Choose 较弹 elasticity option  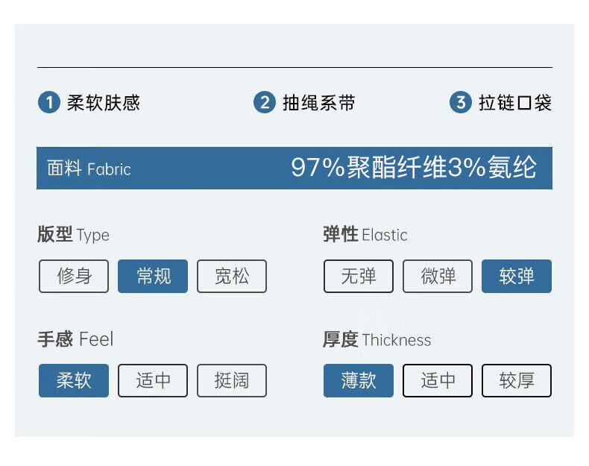pos(517,276)
